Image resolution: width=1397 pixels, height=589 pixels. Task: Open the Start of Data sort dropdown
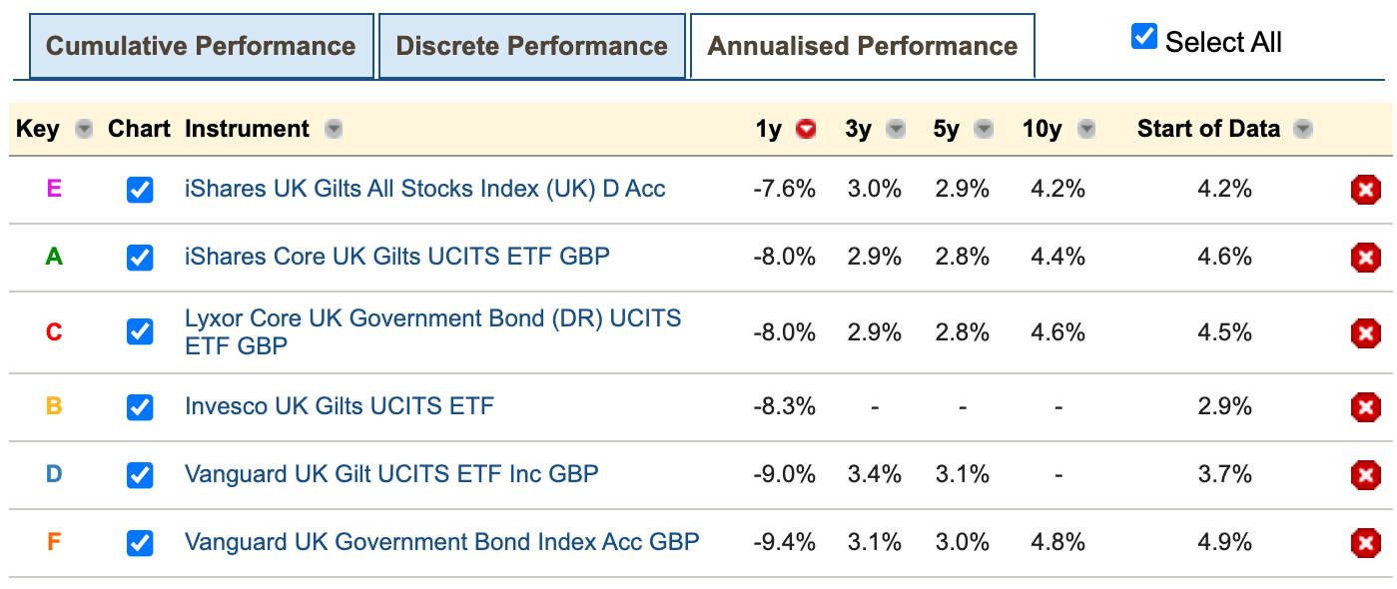1302,129
